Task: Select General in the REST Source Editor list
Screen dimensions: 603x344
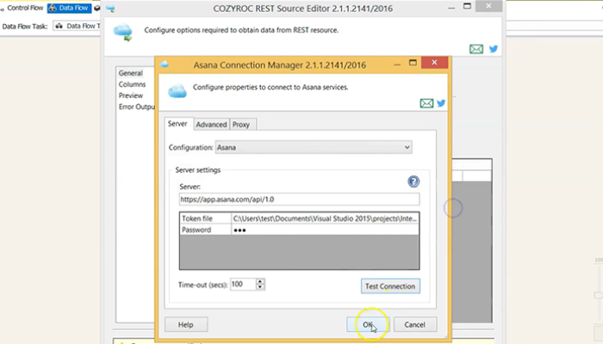Action: [130, 73]
